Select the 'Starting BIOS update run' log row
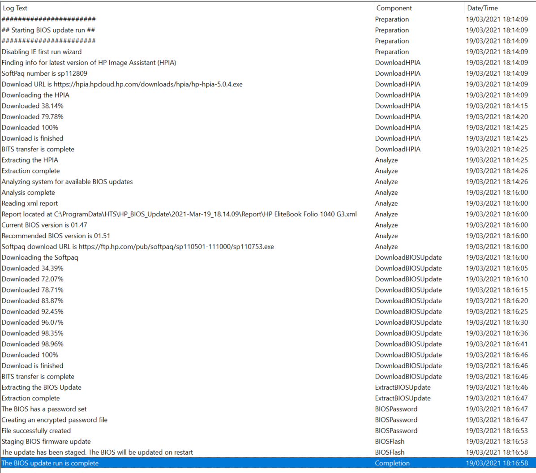536x473 pixels. pyautogui.click(x=48, y=30)
